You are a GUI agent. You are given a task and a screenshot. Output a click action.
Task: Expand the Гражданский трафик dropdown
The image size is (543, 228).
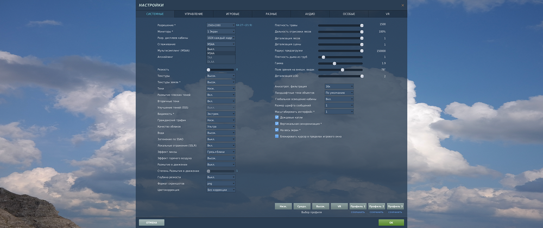click(x=221, y=120)
